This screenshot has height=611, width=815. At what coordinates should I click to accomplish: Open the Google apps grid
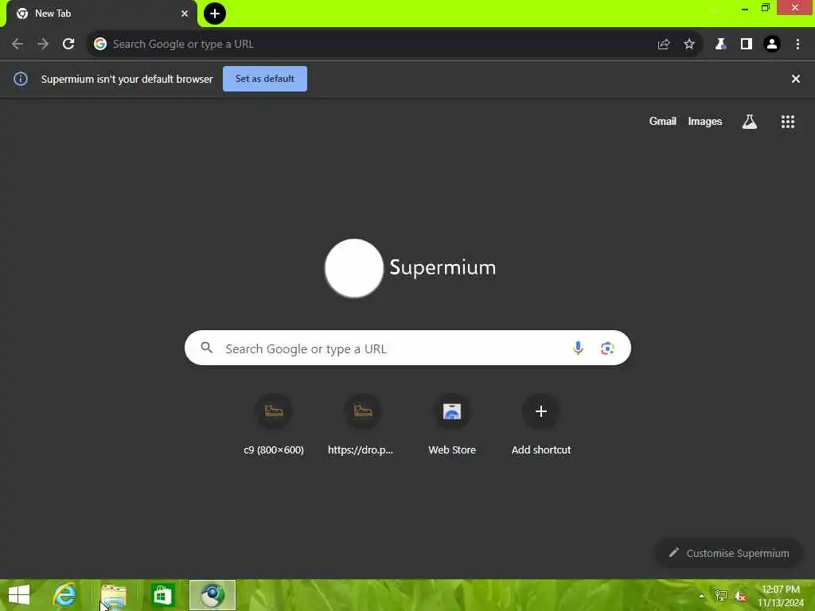pyautogui.click(x=788, y=122)
